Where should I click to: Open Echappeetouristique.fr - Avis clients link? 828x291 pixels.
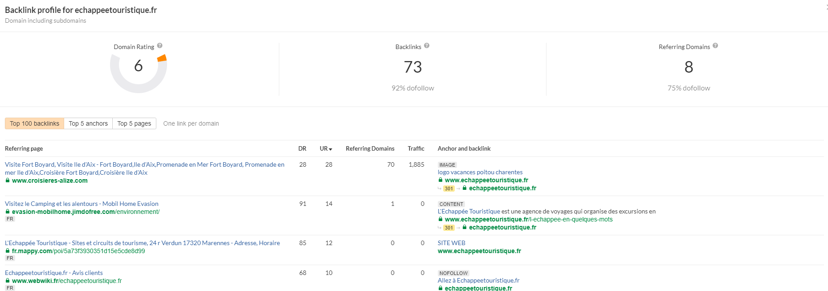54,273
